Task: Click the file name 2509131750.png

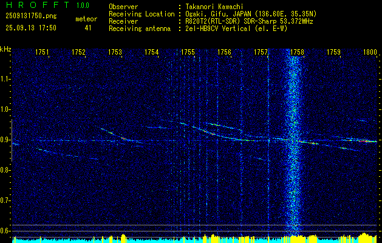Action: 31,16
